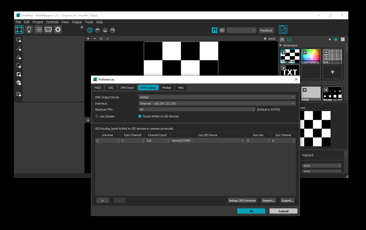The height and width of the screenshot is (230, 366).
Task: Select the Grid generator thumbnail
Action: 332,56
